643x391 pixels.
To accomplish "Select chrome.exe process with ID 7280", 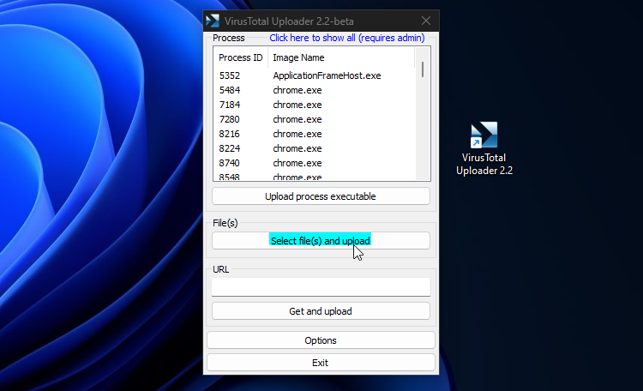I will [x=315, y=119].
